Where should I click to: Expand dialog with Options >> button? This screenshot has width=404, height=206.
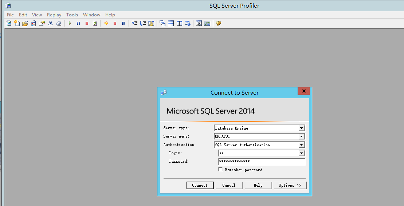(290, 185)
